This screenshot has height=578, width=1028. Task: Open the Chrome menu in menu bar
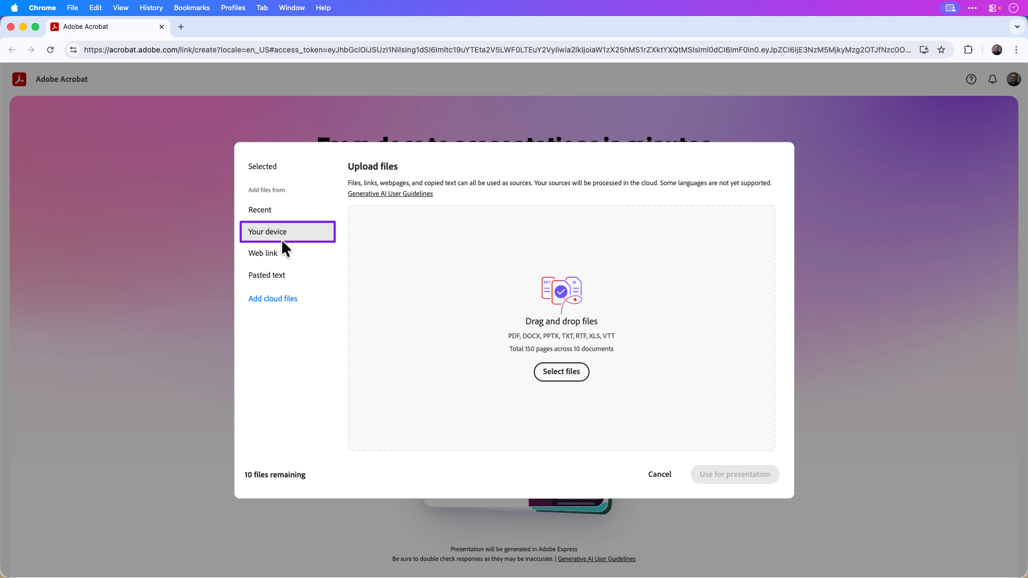[42, 8]
